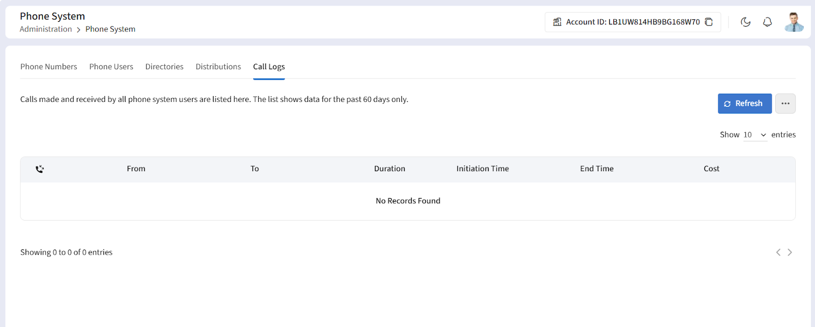The image size is (815, 327).
Task: Expand the Show entries dropdown
Action: (754, 135)
